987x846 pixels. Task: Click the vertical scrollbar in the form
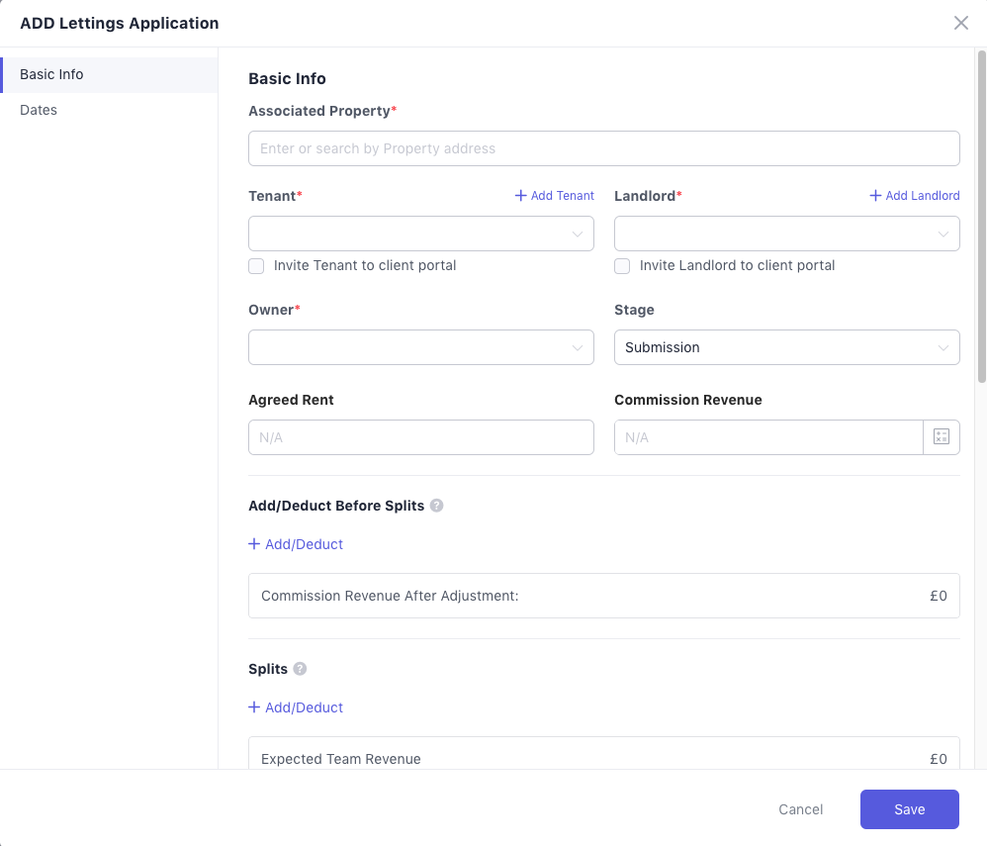click(x=981, y=218)
